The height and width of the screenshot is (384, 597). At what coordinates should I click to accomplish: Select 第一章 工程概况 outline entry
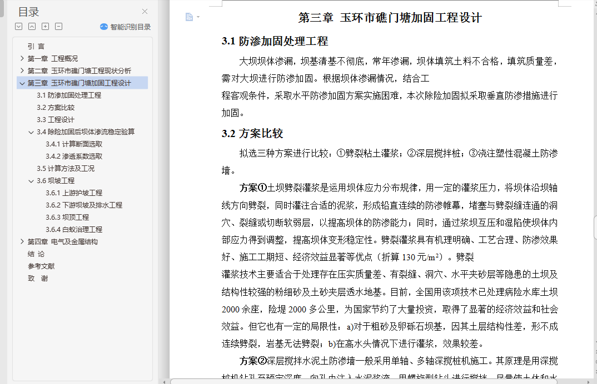pos(53,59)
